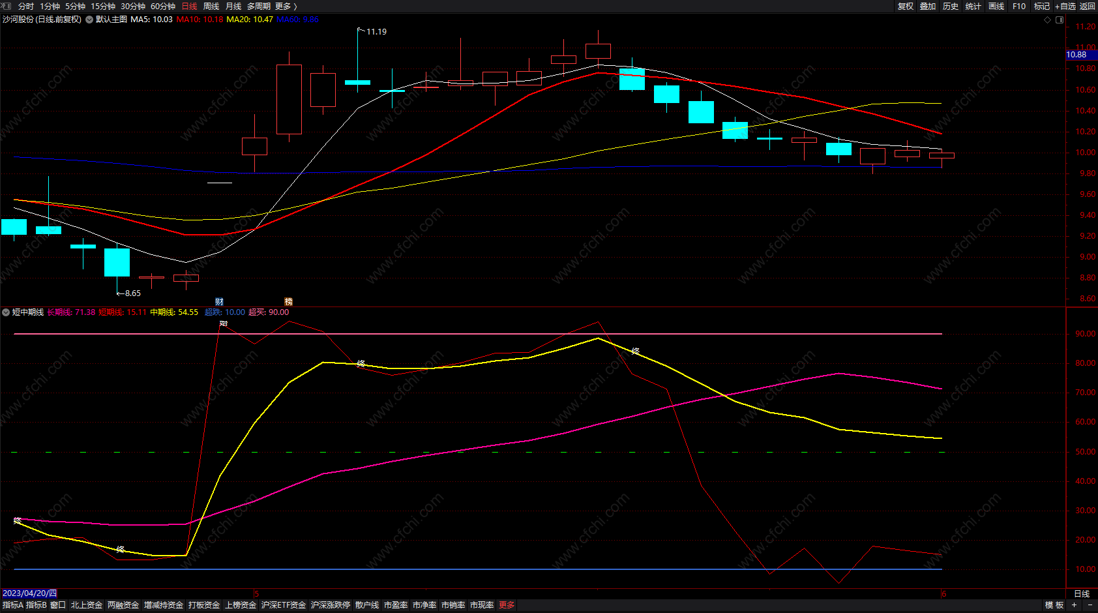Select the 5分钟 period
This screenshot has height=613, width=1098.
[x=75, y=6]
